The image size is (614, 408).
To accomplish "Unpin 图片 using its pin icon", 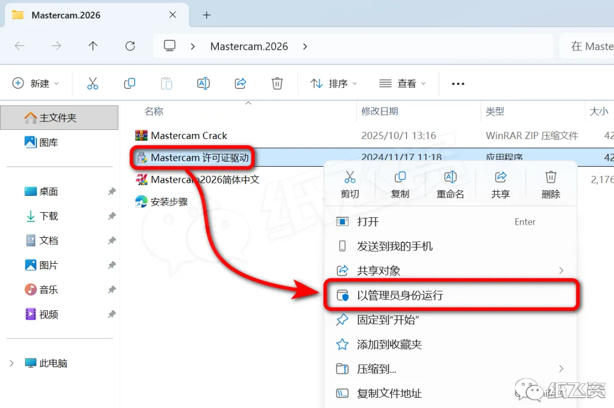I will [111, 266].
